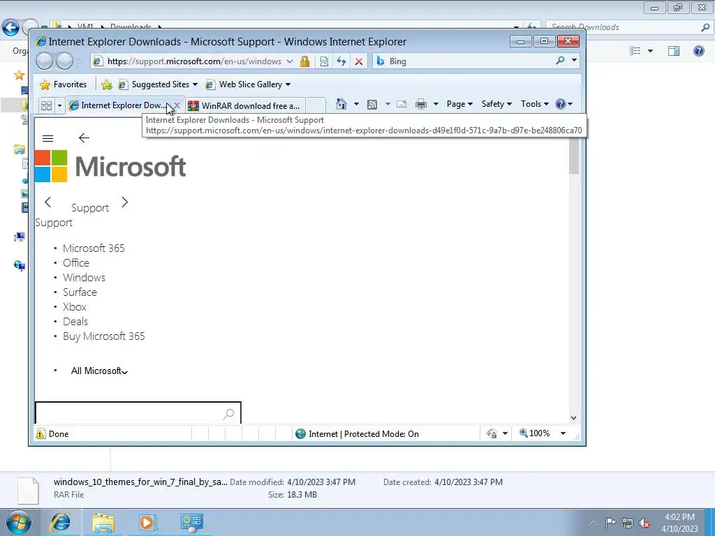Click the Action Center flag tray icon
This screenshot has width=715, height=536.
(610, 523)
